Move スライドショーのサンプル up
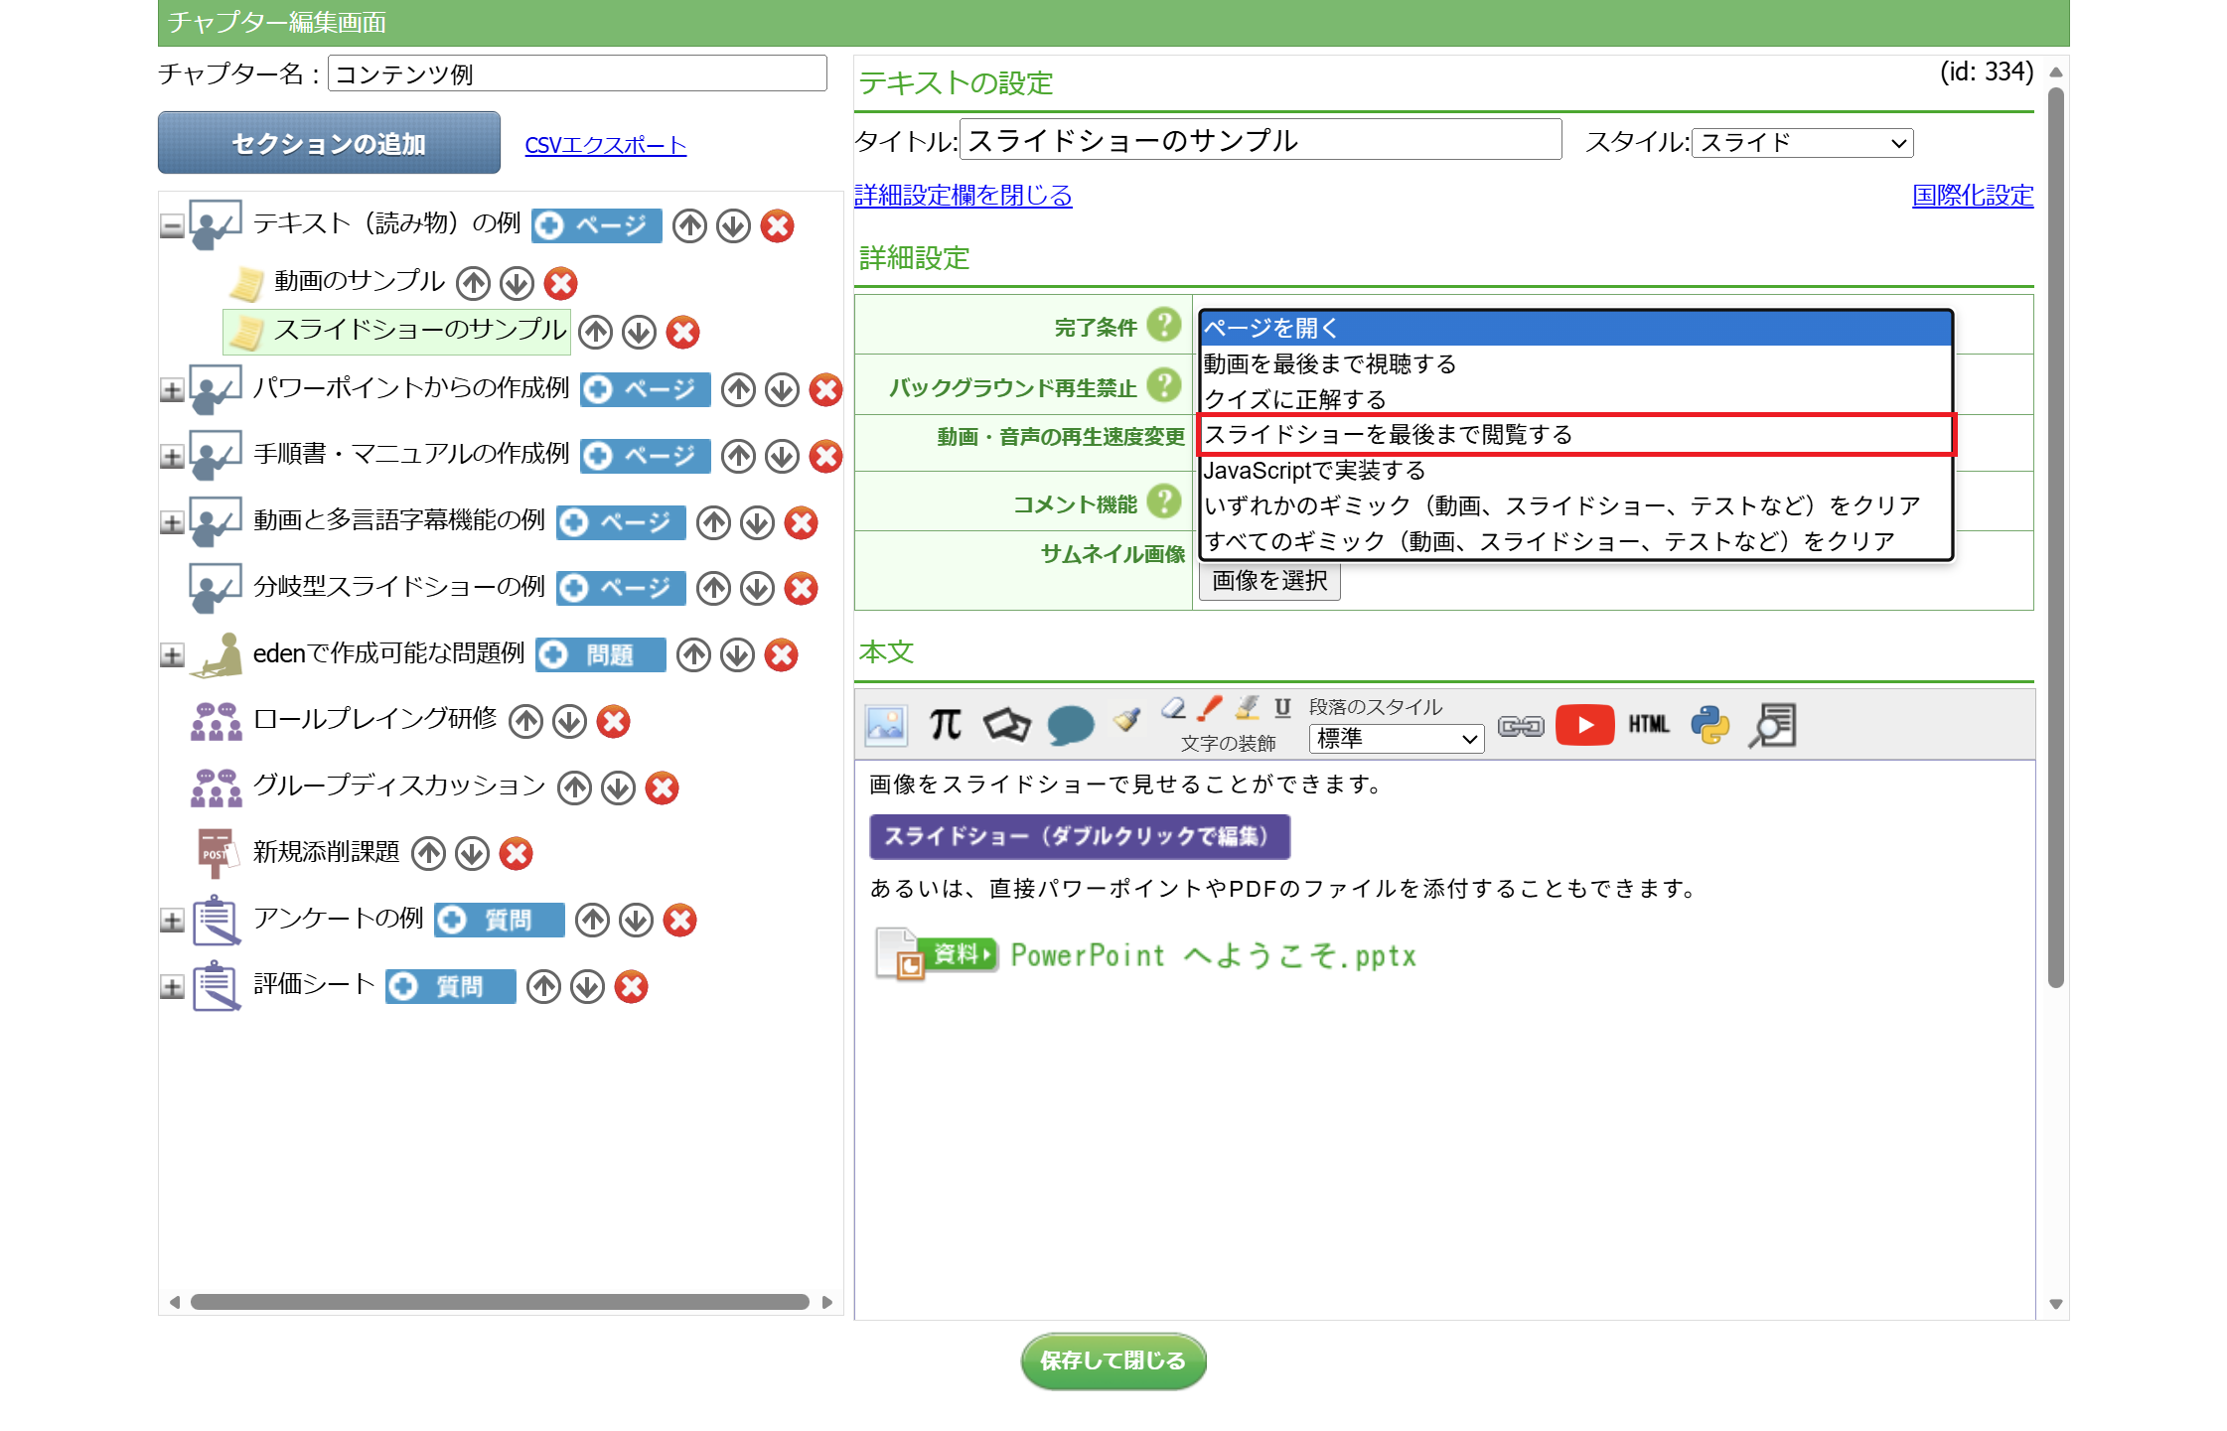Viewport: 2227px width, 1431px height. 595,333
